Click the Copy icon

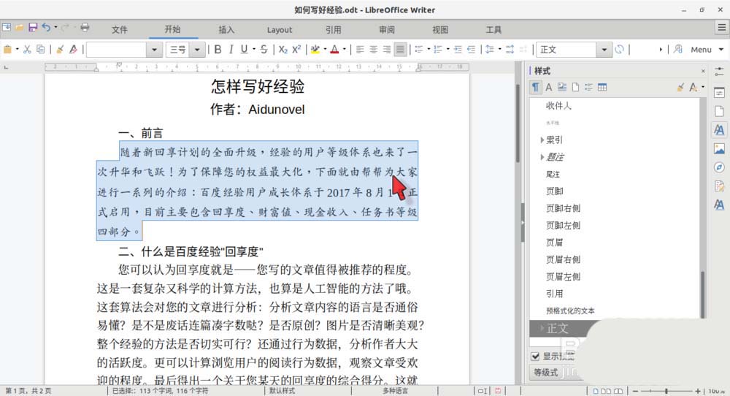pyautogui.click(x=40, y=50)
